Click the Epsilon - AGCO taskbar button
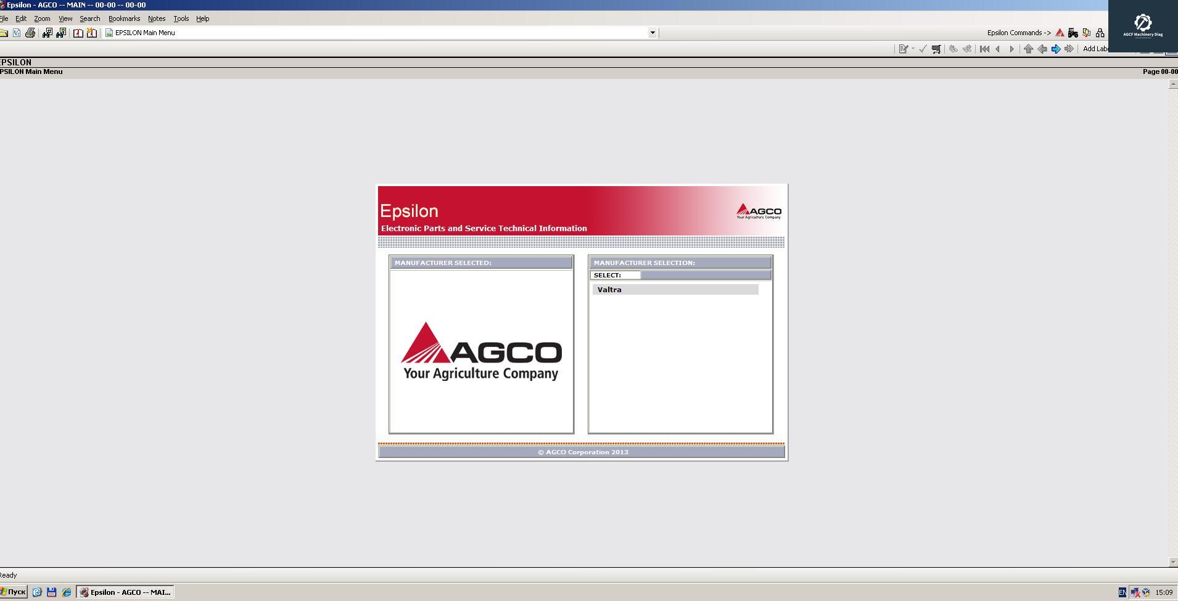Image resolution: width=1178 pixels, height=601 pixels. coord(125,592)
